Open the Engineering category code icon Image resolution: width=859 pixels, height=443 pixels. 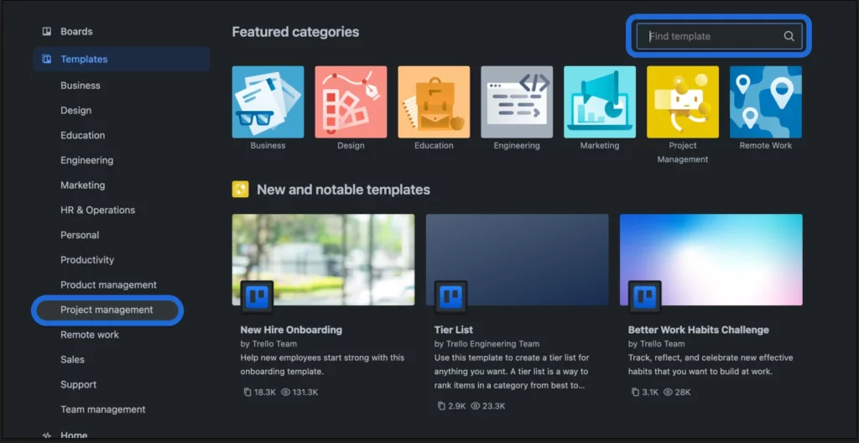click(x=517, y=102)
